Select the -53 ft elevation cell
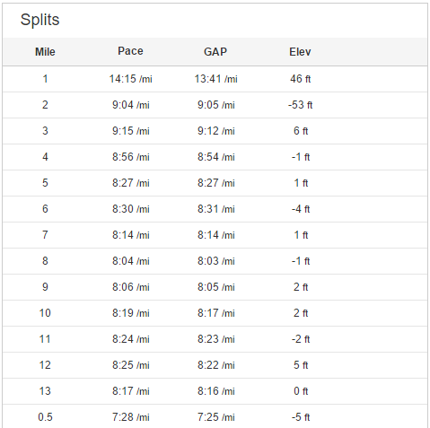This screenshot has height=428, width=430. (x=300, y=105)
